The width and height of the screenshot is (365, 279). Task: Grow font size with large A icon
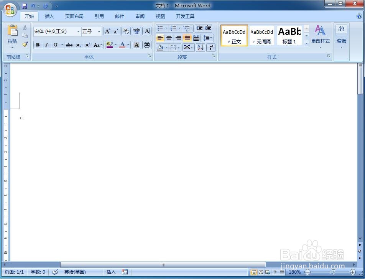[x=107, y=31]
